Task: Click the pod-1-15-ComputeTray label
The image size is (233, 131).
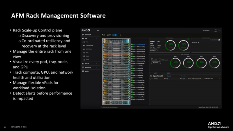Action: tap(139, 49)
